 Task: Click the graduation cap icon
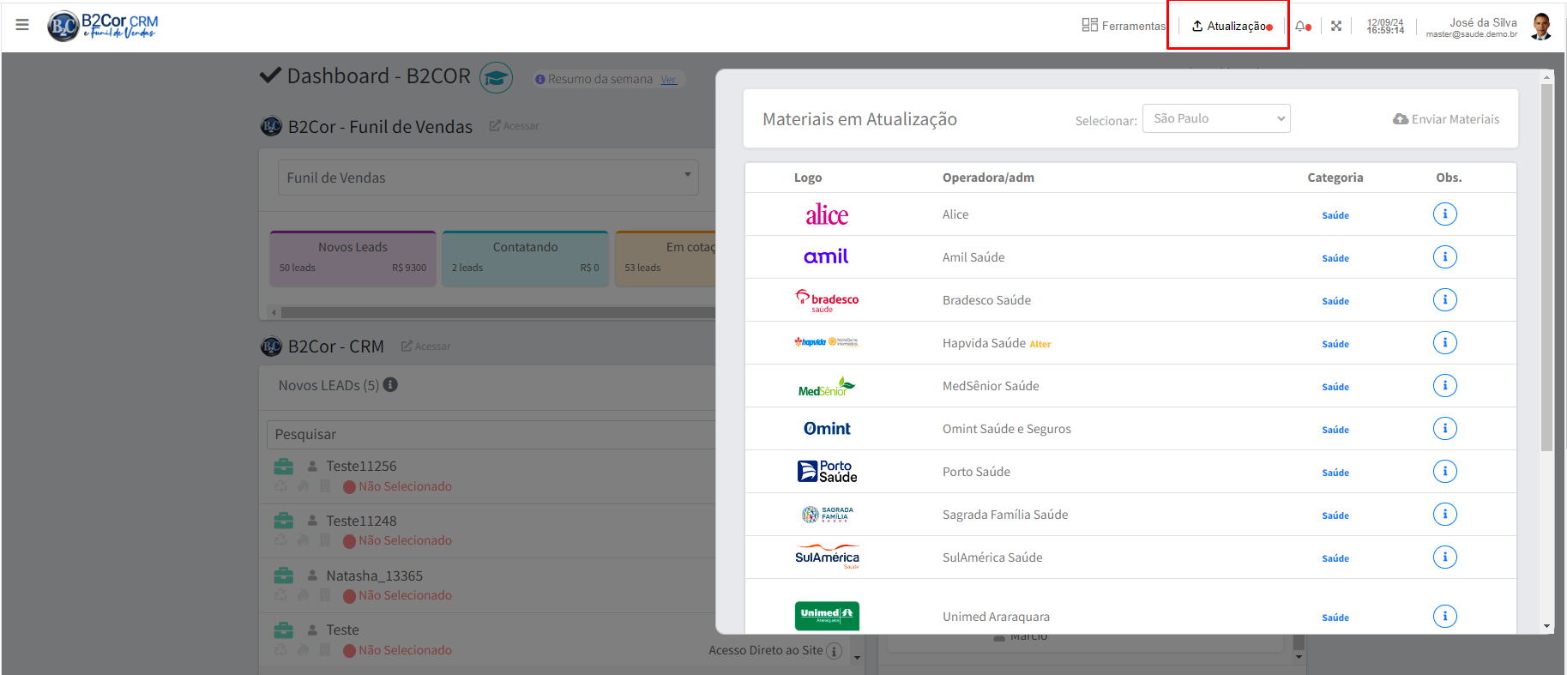coord(496,78)
